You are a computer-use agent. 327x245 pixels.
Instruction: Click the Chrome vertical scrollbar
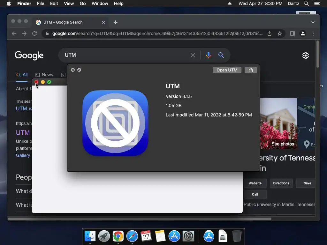coord(318,54)
